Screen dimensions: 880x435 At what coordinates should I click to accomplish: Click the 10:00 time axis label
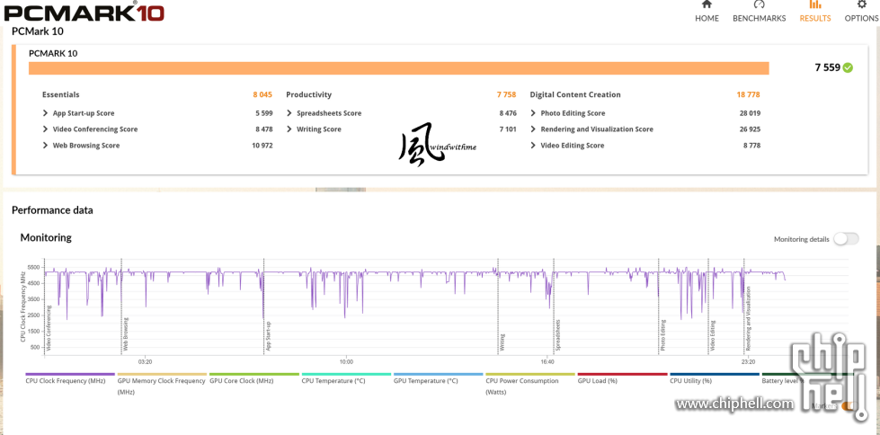tap(346, 362)
